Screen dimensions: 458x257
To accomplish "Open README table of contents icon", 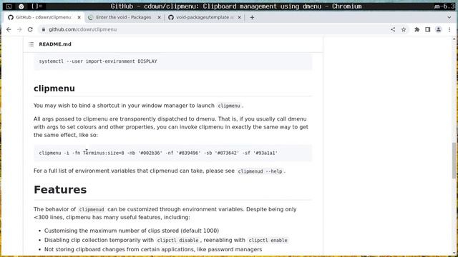I will pyautogui.click(x=31, y=44).
